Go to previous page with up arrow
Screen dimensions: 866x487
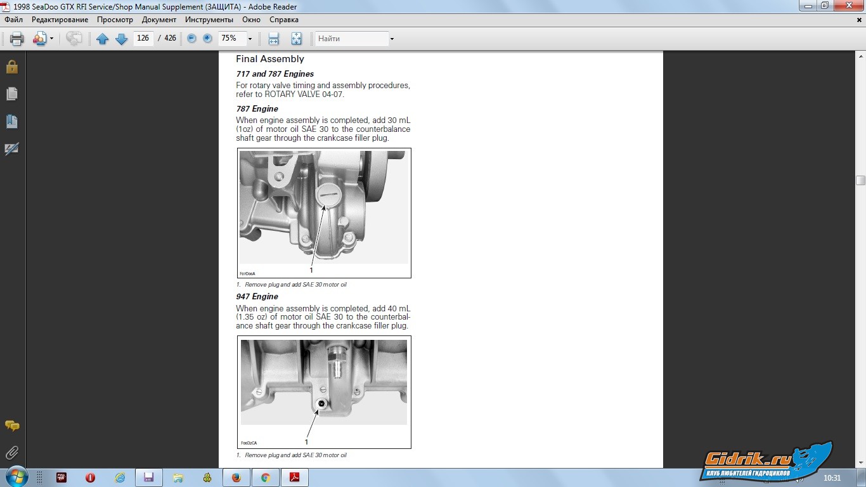(x=102, y=39)
